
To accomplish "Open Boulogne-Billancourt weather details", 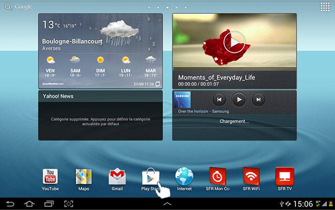I will 72,41.
